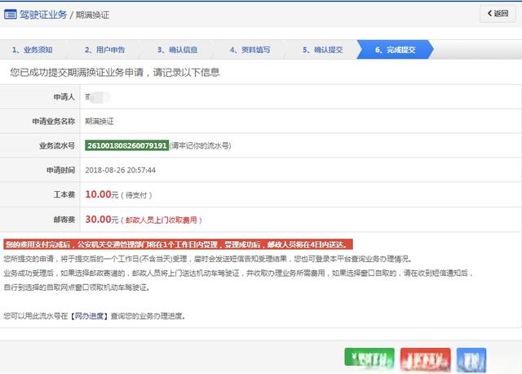
Task: Open the 【网办进度】 progress link
Action: point(89,316)
